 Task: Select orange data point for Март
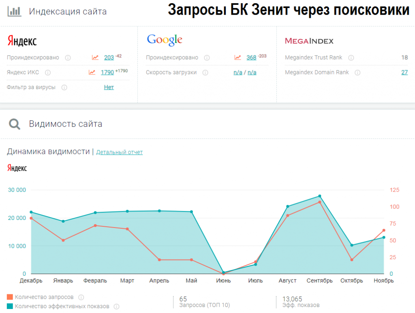[x=127, y=229]
